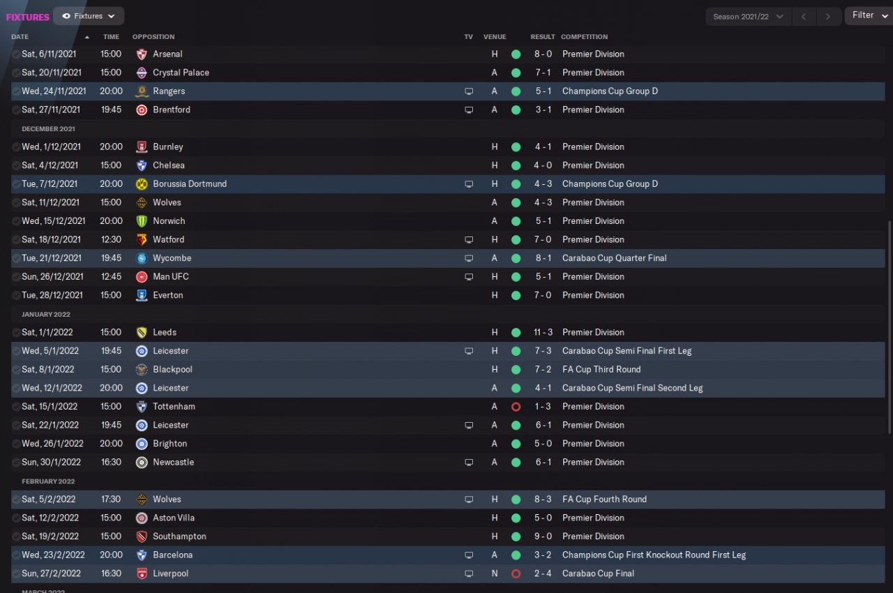Open the Crystal Palace opposition link

tap(181, 73)
